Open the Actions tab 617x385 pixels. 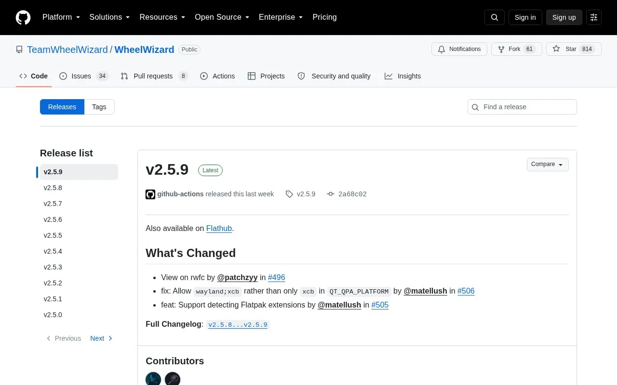[x=217, y=76]
